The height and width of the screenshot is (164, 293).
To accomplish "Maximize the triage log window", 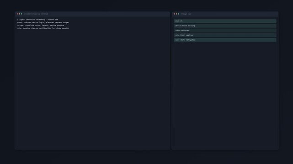I will coord(179,14).
